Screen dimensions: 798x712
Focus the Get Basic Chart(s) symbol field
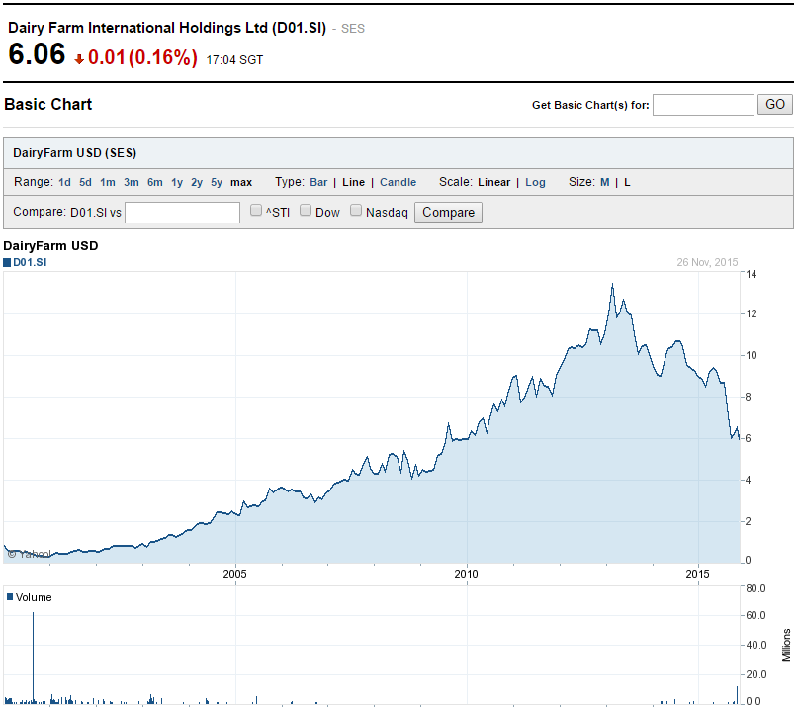click(x=703, y=105)
